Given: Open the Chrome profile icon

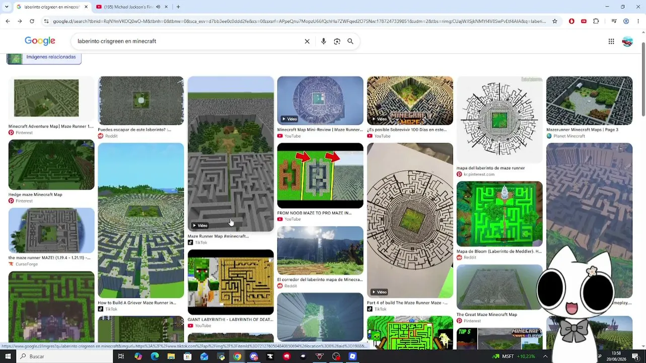Looking at the screenshot, I should pyautogui.click(x=626, y=21).
